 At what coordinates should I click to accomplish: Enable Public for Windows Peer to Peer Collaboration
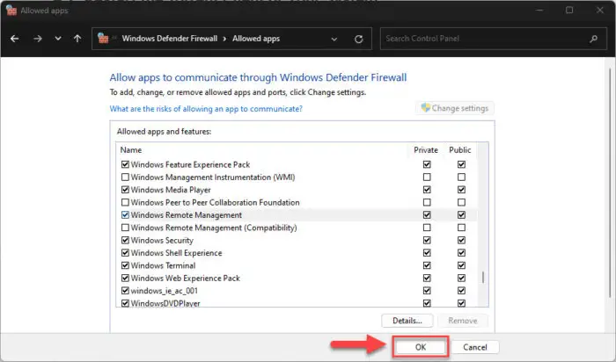pos(461,202)
